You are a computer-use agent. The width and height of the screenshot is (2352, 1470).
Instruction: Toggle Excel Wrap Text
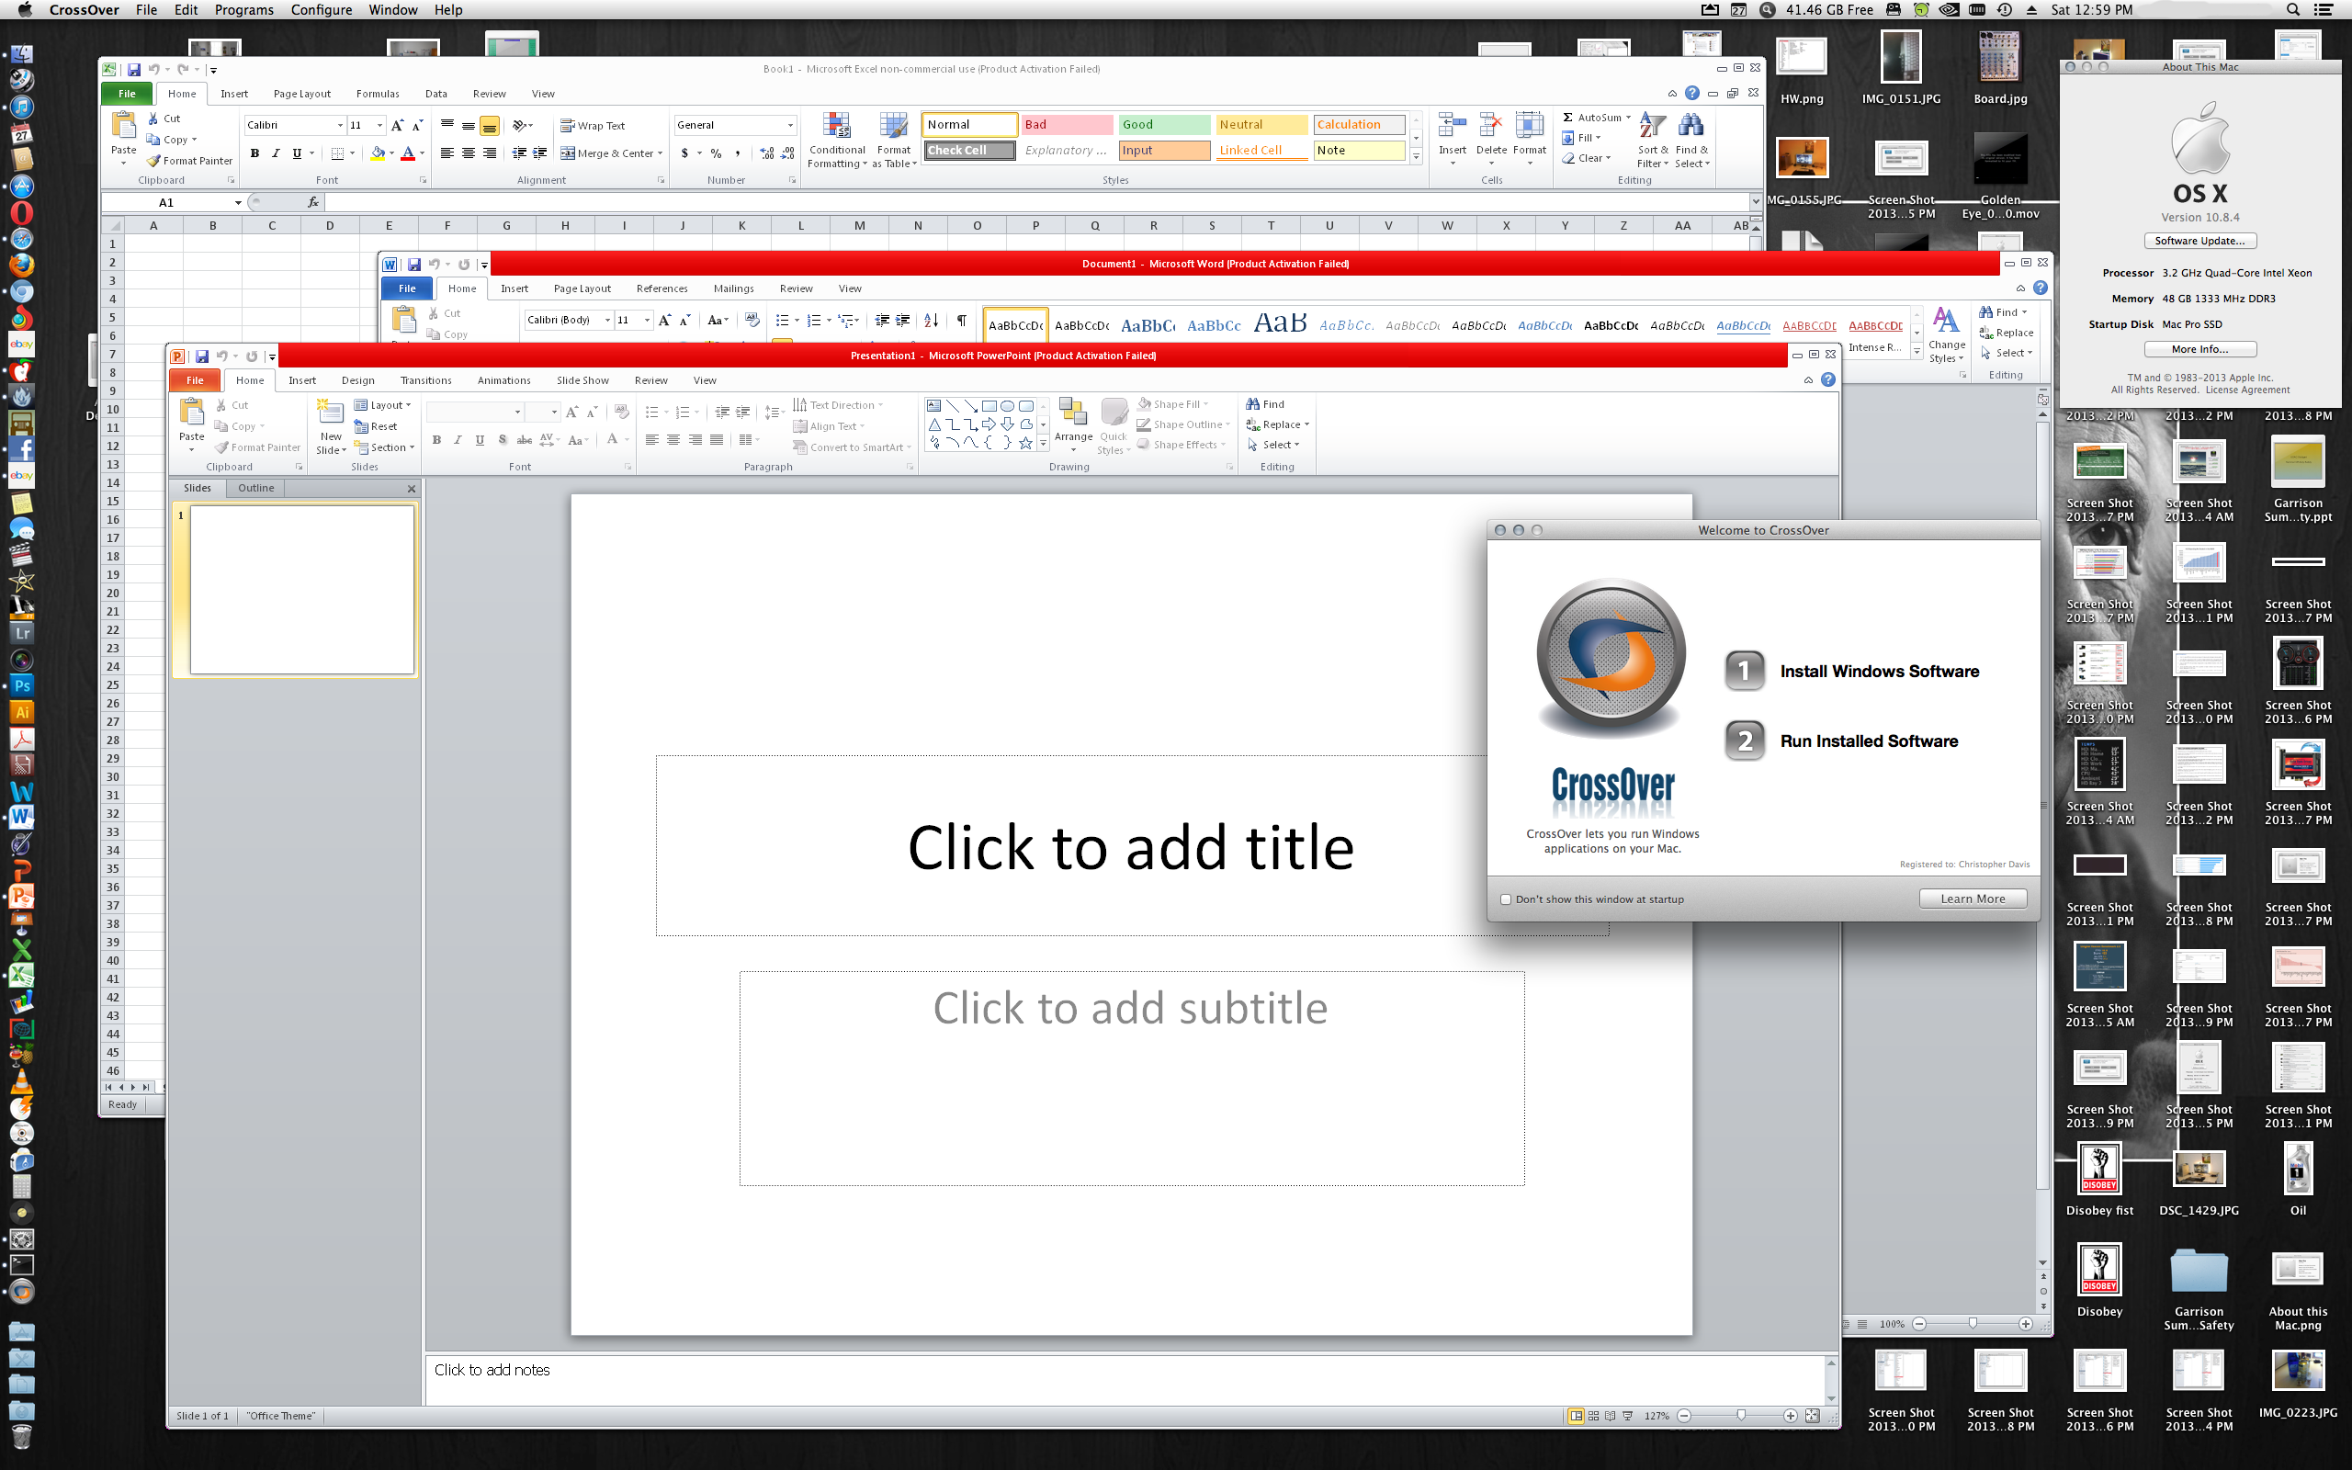tap(593, 126)
